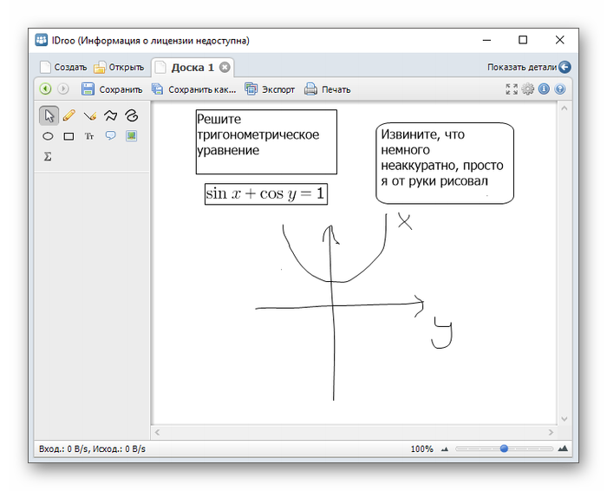The width and height of the screenshot is (607, 491).
Task: Activate the text tool
Action: (89, 136)
